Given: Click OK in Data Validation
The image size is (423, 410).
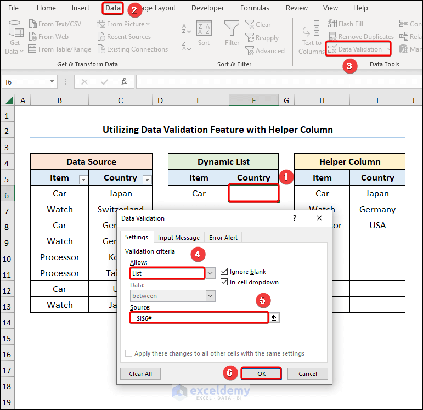Looking at the screenshot, I should click(x=261, y=374).
